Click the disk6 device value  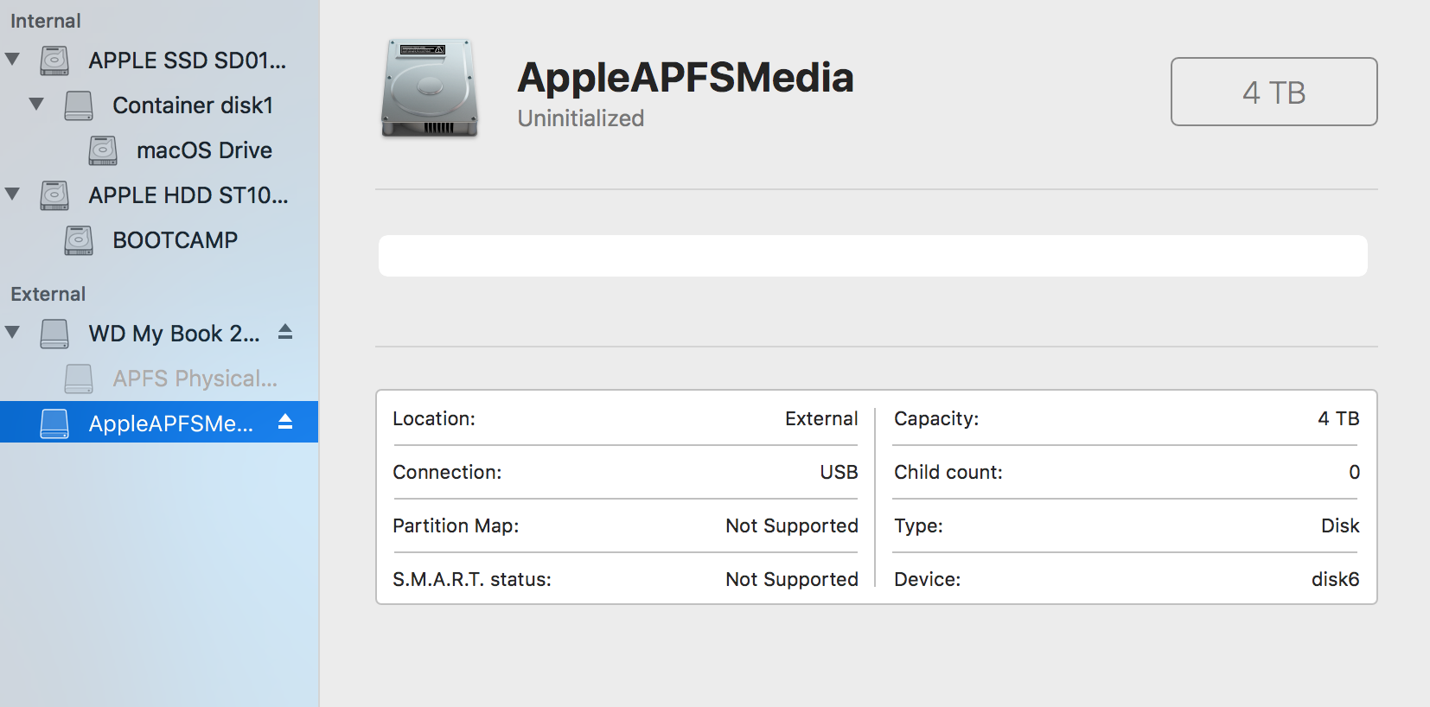[x=1335, y=579]
